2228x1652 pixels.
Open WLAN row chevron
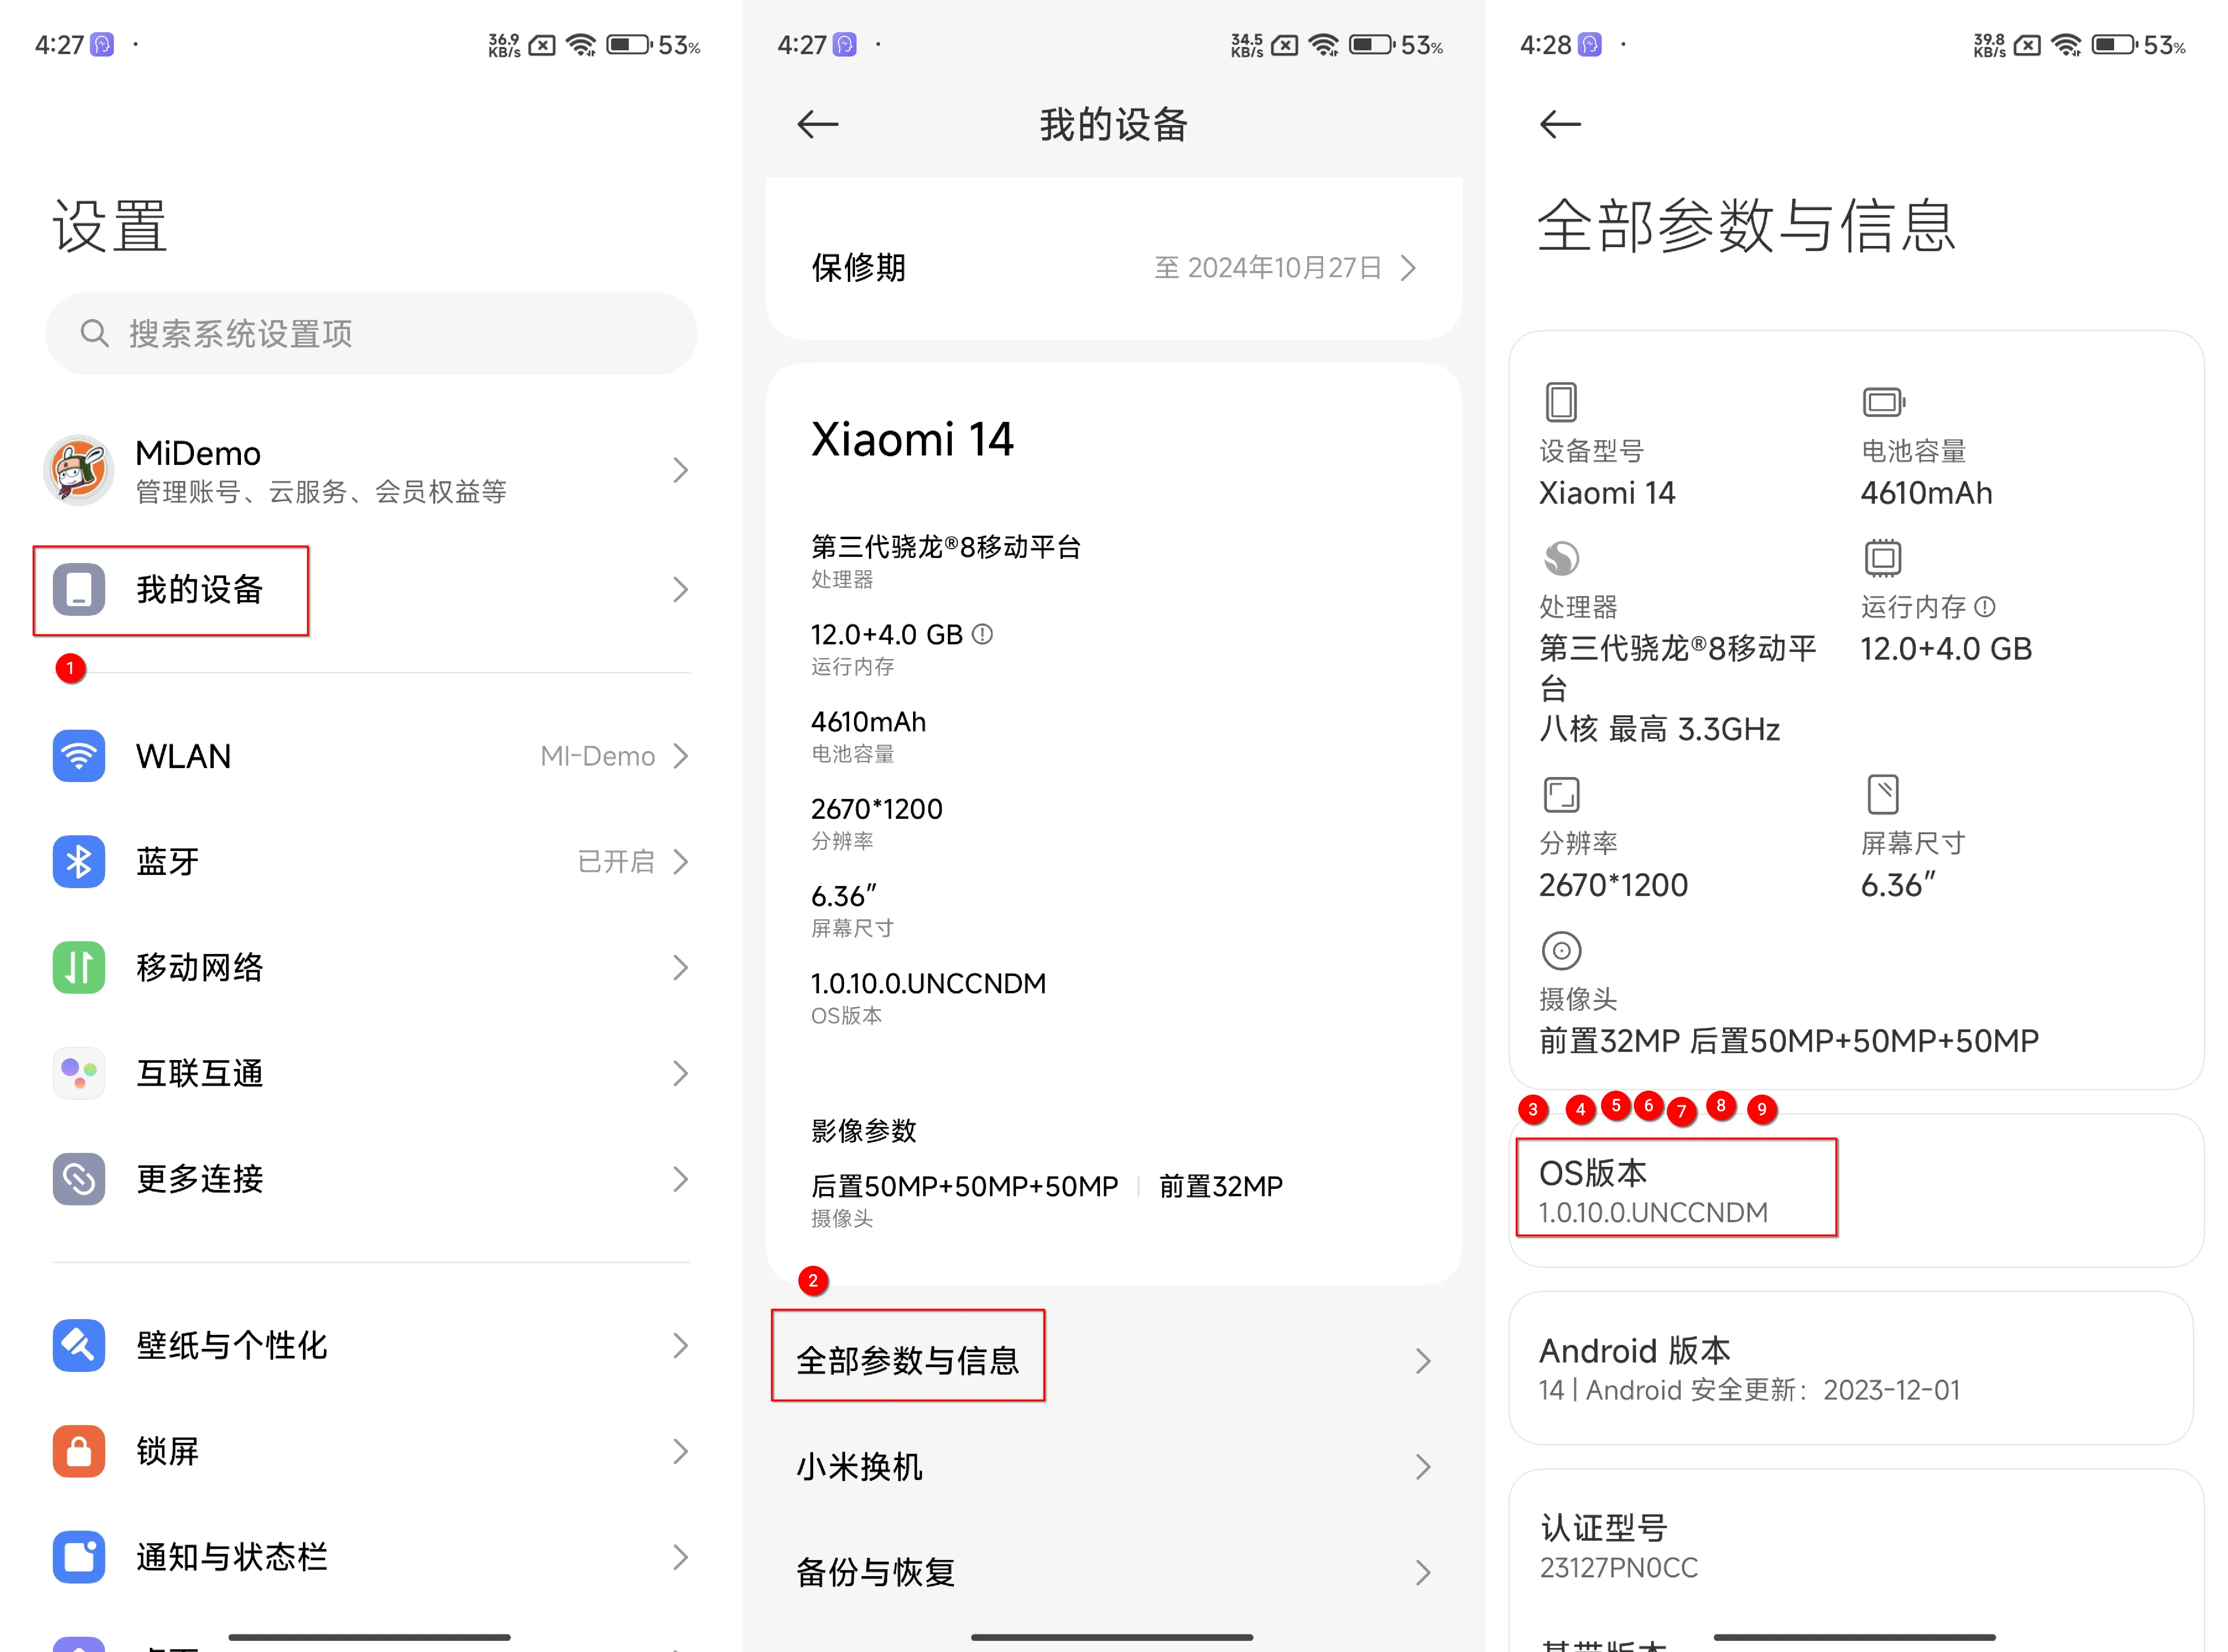point(681,756)
